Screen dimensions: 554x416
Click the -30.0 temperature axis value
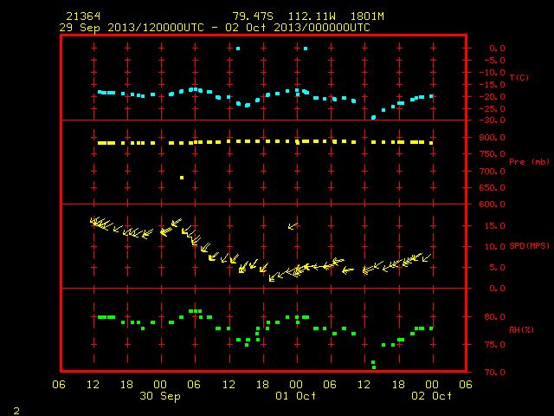tap(493, 120)
